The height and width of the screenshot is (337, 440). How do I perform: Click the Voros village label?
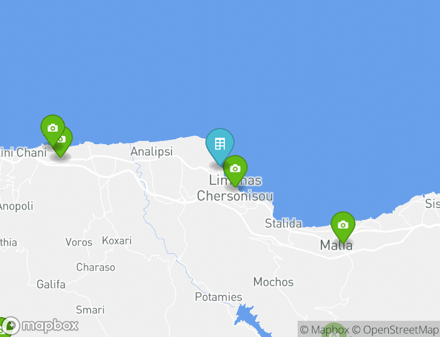click(x=79, y=242)
